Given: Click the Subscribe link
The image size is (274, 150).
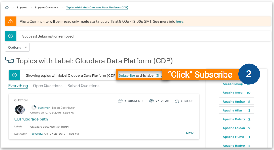Looking at the screenshot, I should [x=127, y=75].
